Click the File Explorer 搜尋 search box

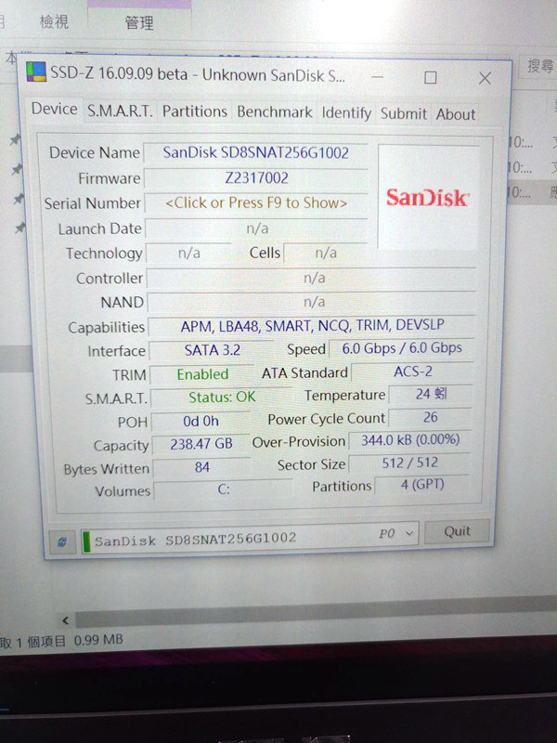point(539,66)
